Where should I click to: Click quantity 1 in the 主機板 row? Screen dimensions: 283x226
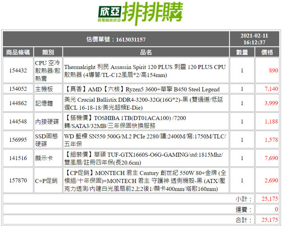(x=242, y=89)
